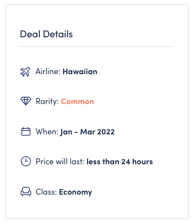
Task: Click the When: label text
Action: (47, 132)
